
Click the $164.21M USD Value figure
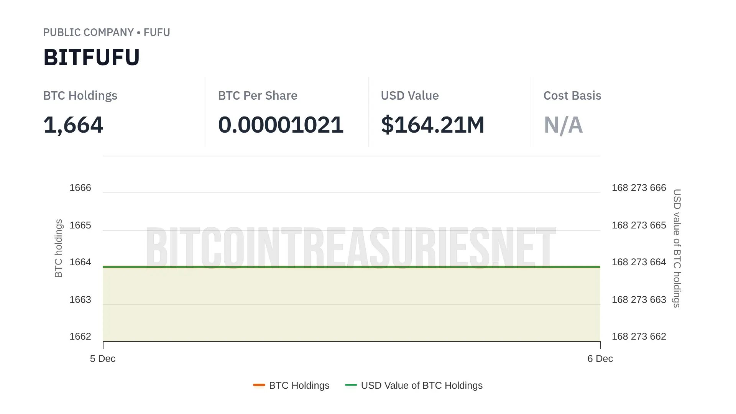tap(432, 125)
